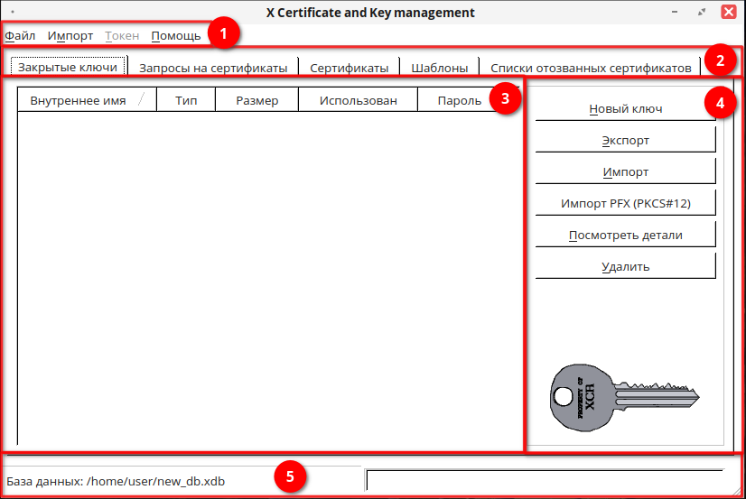Go to the Сертификаты tab
This screenshot has height=499, width=746.
[x=349, y=68]
